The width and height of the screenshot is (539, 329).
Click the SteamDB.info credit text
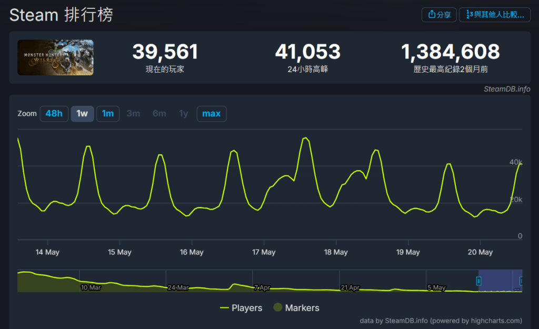click(507, 89)
